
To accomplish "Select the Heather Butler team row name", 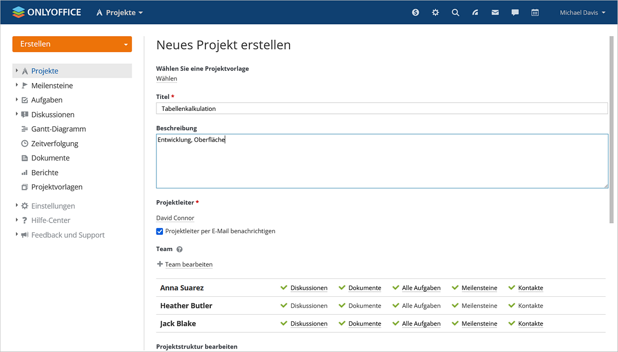I will (186, 306).
